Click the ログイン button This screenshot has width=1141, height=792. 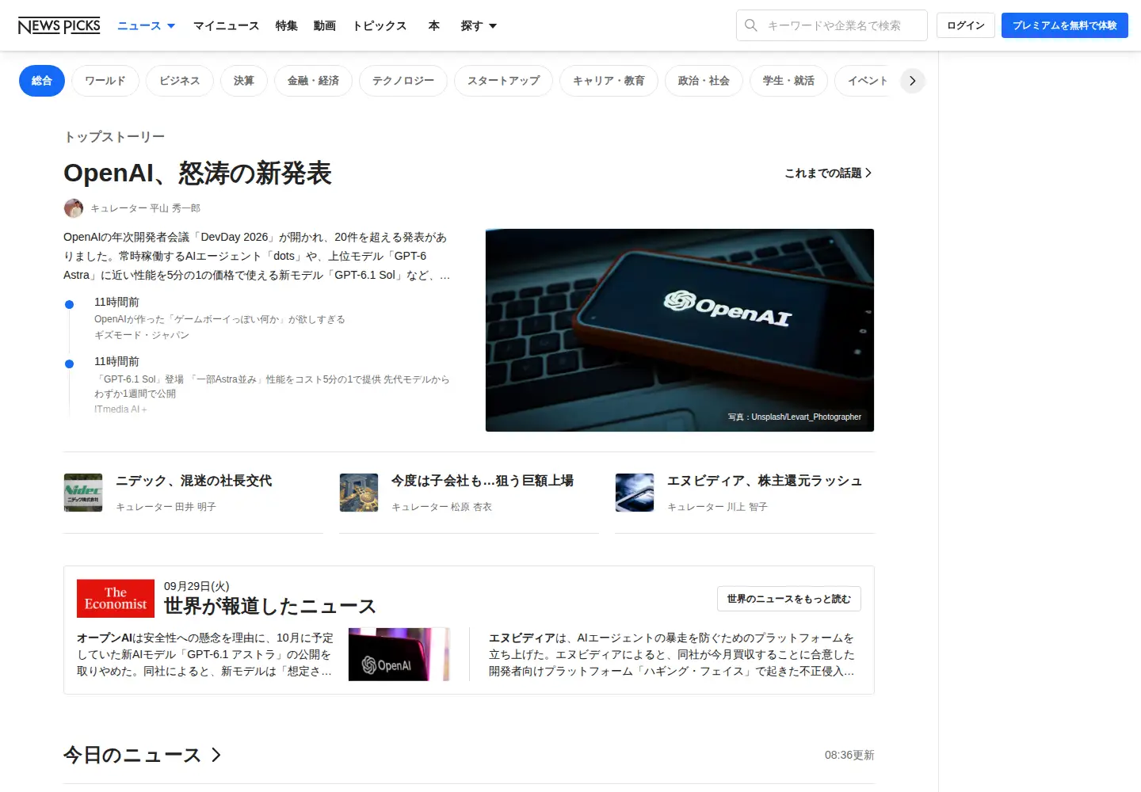(x=966, y=25)
